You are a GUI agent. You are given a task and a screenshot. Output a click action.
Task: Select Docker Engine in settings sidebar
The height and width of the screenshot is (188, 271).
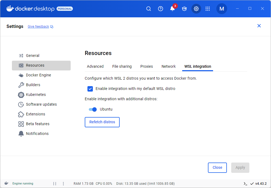[38, 75]
